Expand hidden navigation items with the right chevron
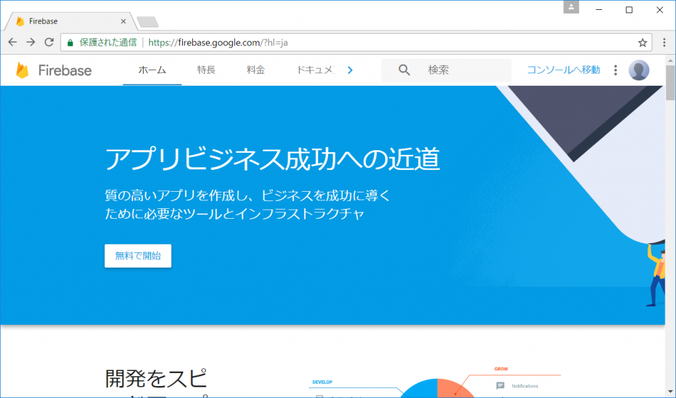 click(351, 69)
